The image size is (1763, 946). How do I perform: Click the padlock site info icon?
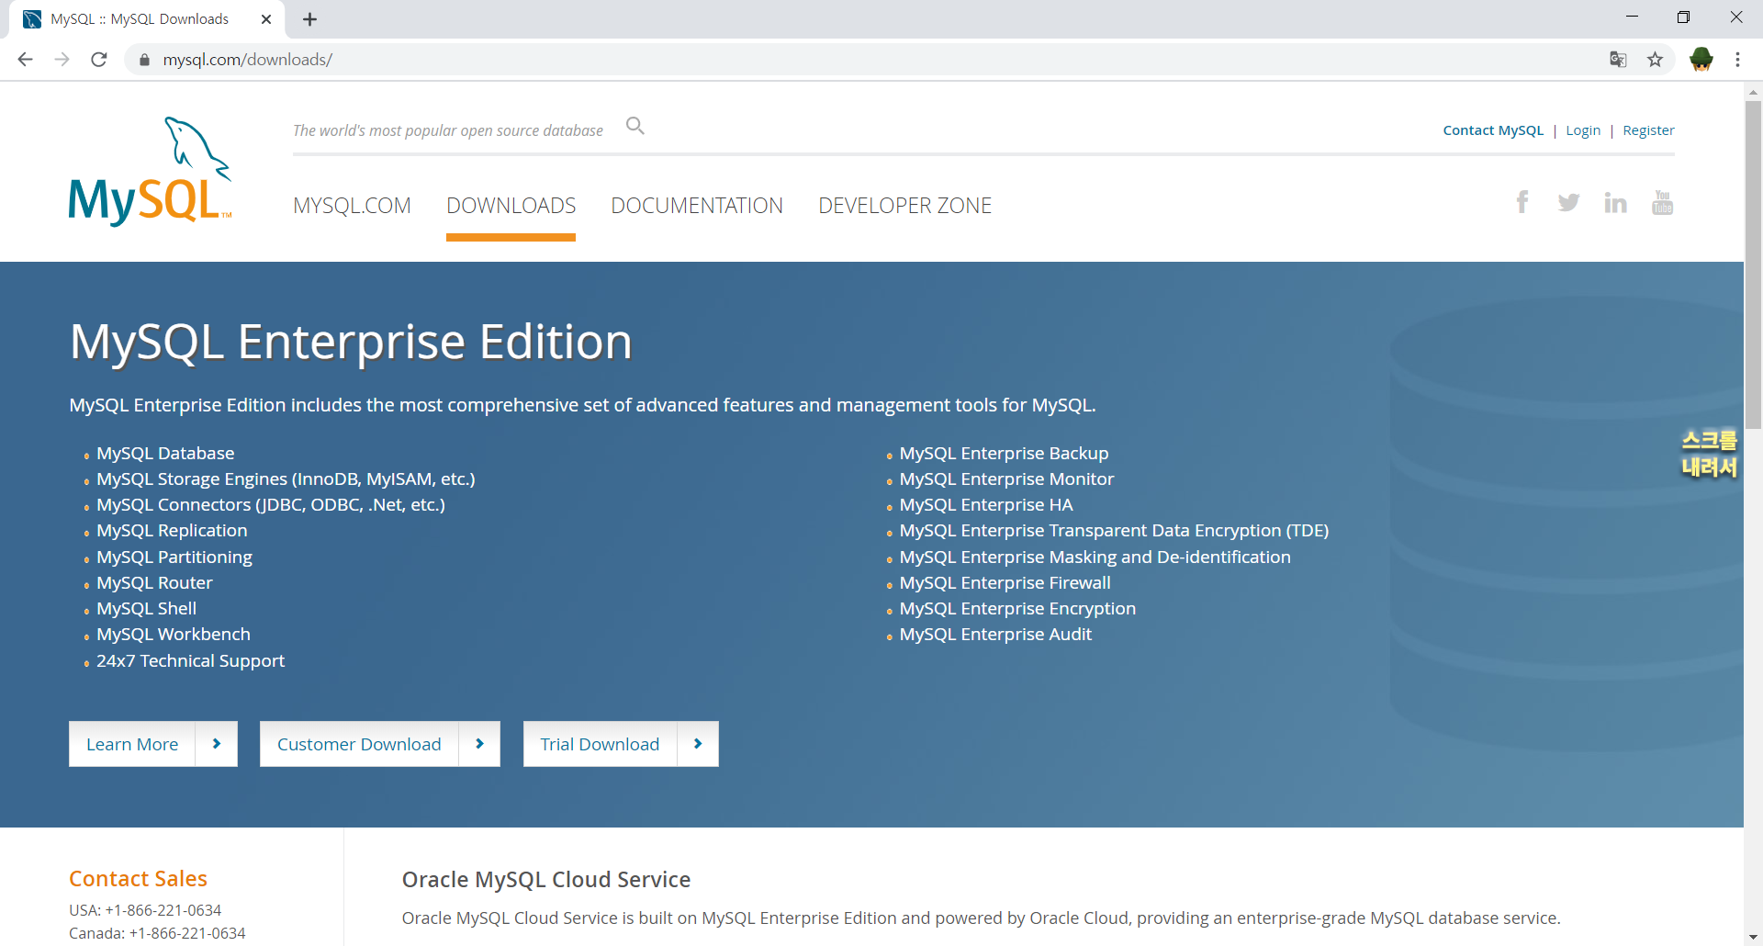[x=144, y=60]
